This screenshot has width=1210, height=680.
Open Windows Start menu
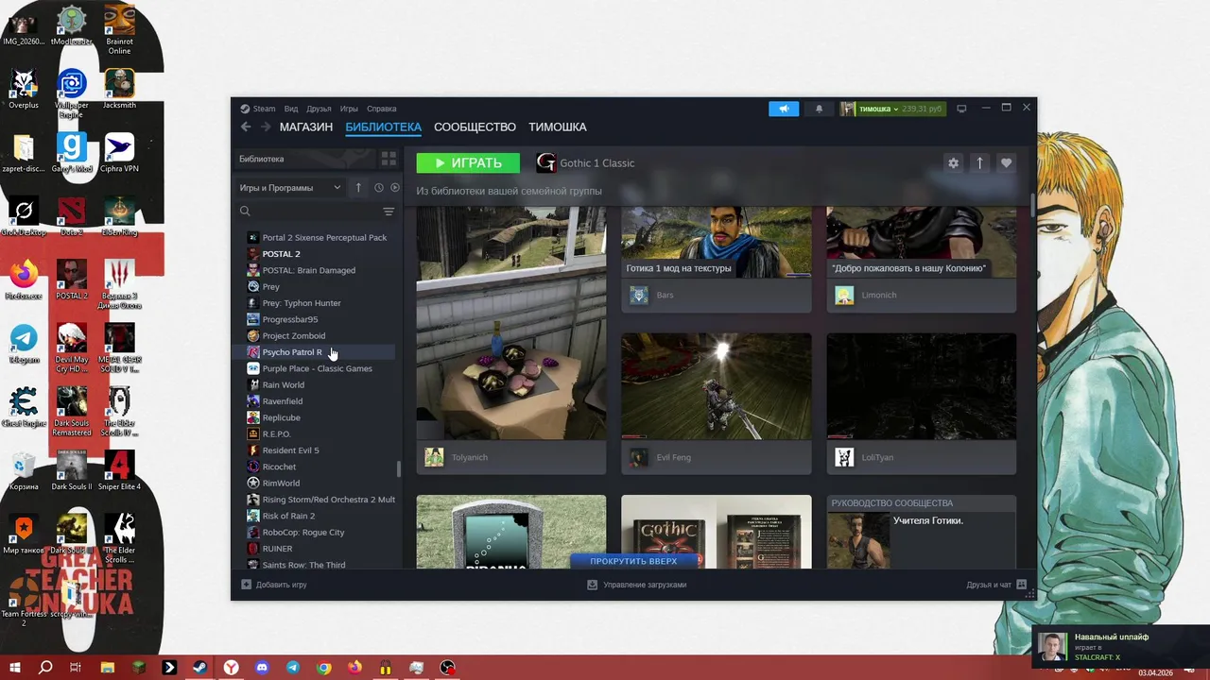click(x=15, y=668)
